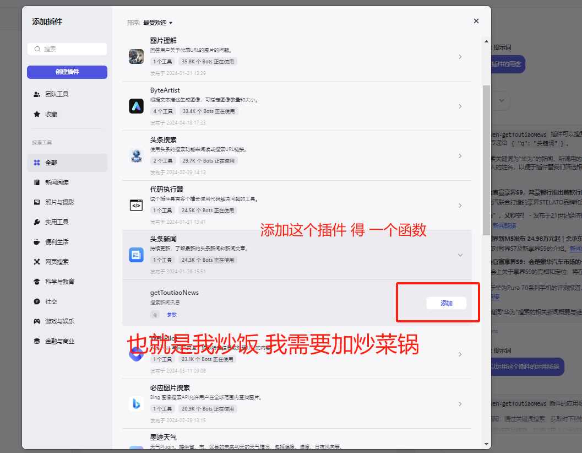Screen dimensions: 582x453
Task: Click the 运用这个插件的运用场景 button behind dialog
Action: point(527,366)
